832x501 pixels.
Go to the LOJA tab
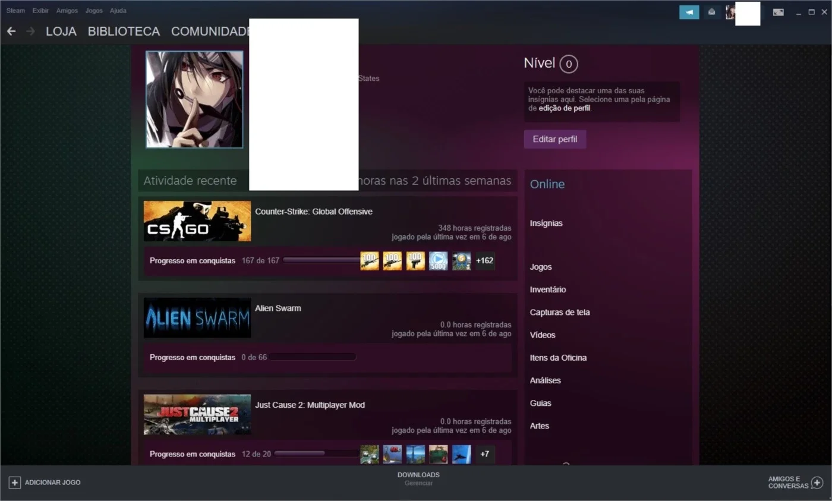(61, 31)
